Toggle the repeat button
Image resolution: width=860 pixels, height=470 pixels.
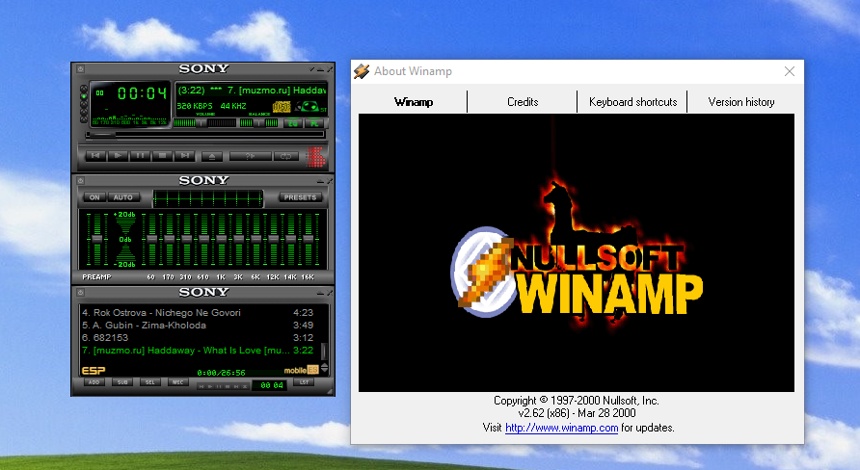pos(285,155)
